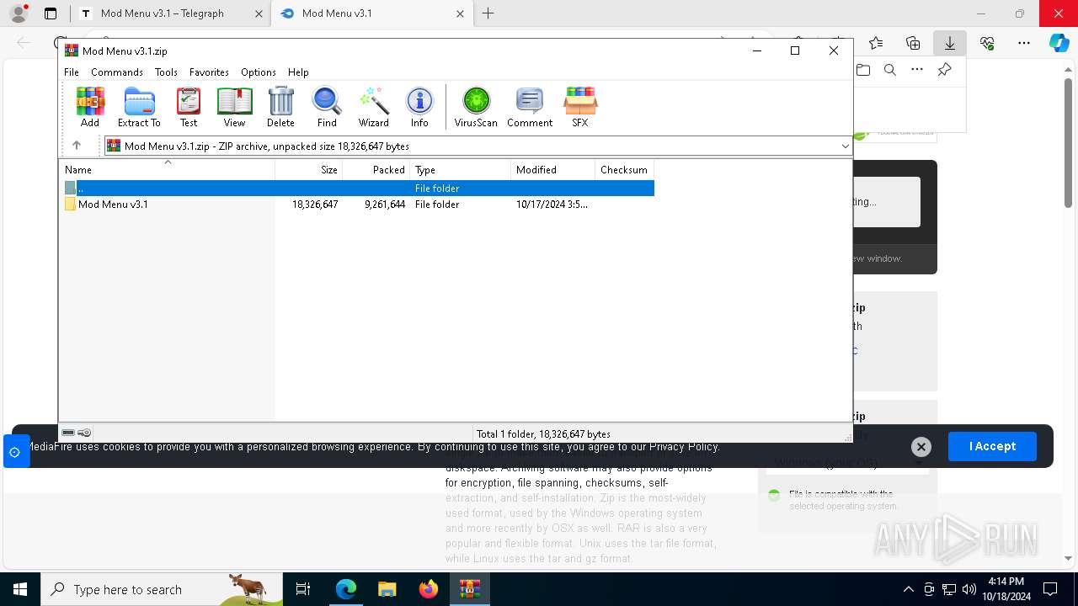Sort by the Type column header
This screenshot has height=606, width=1078.
tap(460, 170)
